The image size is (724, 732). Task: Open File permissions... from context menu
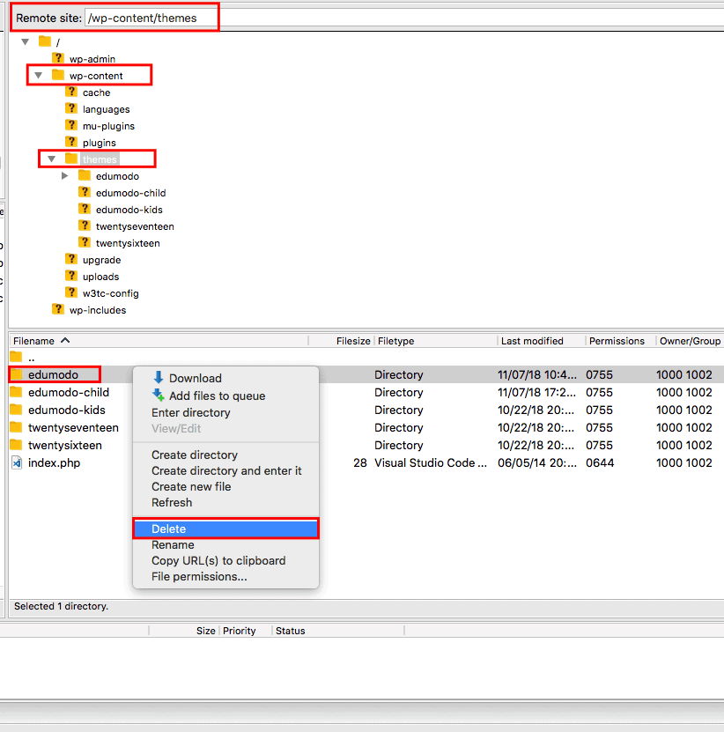click(199, 576)
